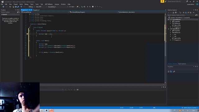Collapse the Main method outline in editor
This screenshot has width=199, height=112.
click(30, 41)
